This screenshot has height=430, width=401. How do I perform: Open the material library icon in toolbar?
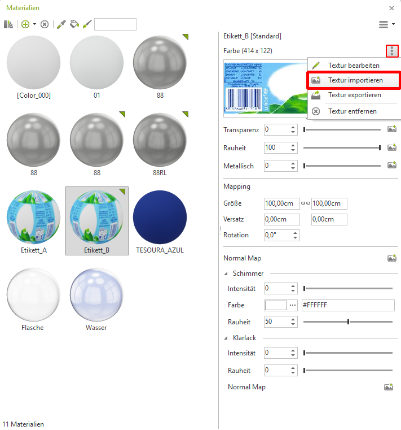(x=8, y=24)
